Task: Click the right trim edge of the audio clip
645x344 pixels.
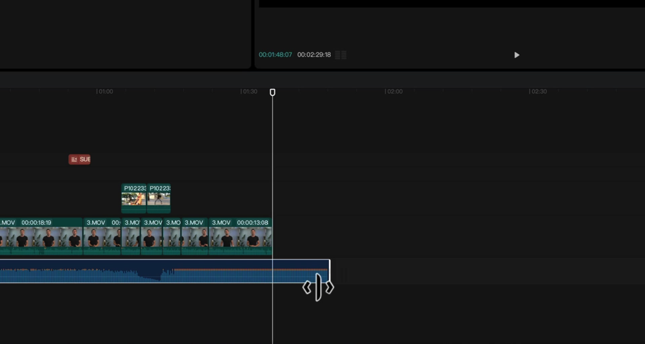Action: coord(330,271)
